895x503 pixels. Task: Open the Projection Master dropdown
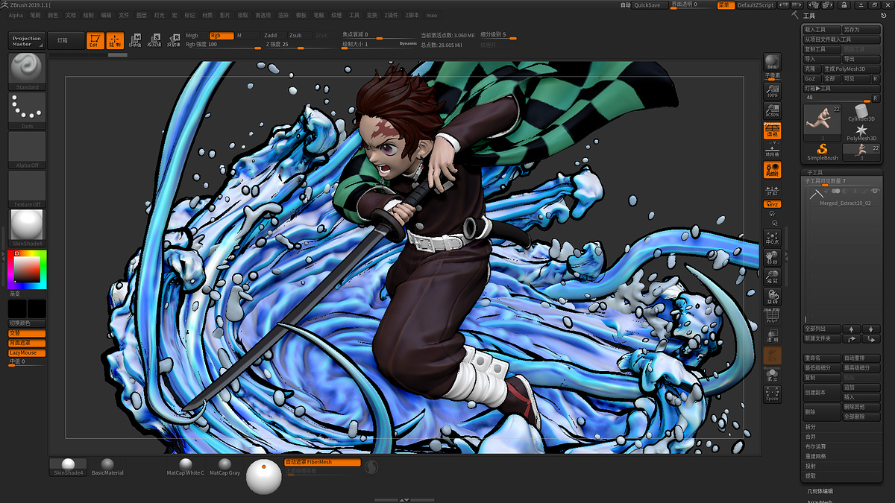click(x=27, y=41)
